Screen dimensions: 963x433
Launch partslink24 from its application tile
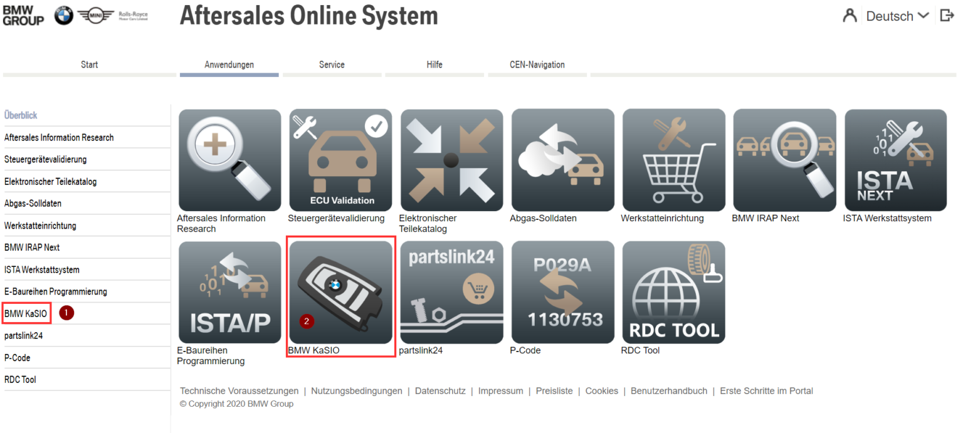(x=451, y=292)
